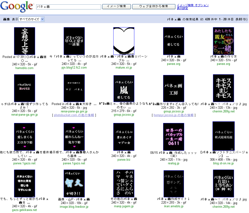Open the 片思い上等 thumbnail in the last row

coord(223,183)
